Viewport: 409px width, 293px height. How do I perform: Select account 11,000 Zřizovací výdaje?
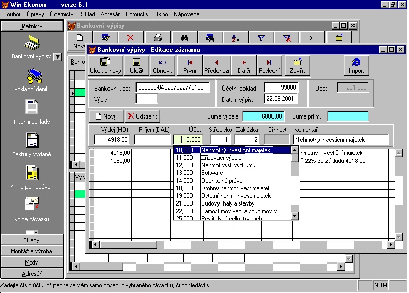pyautogui.click(x=232, y=158)
